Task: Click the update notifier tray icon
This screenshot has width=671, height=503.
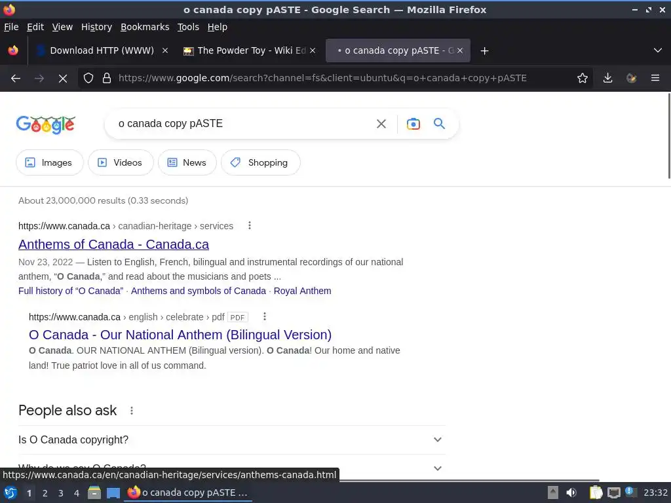Action: coord(630,492)
